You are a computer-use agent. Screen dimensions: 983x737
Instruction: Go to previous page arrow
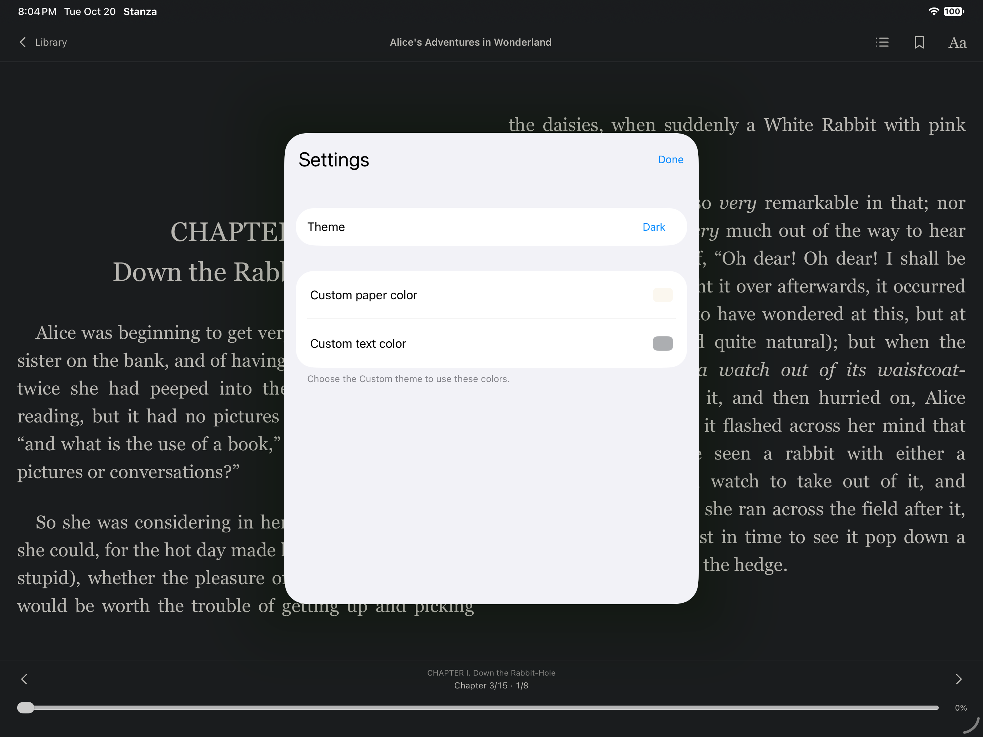click(x=24, y=679)
